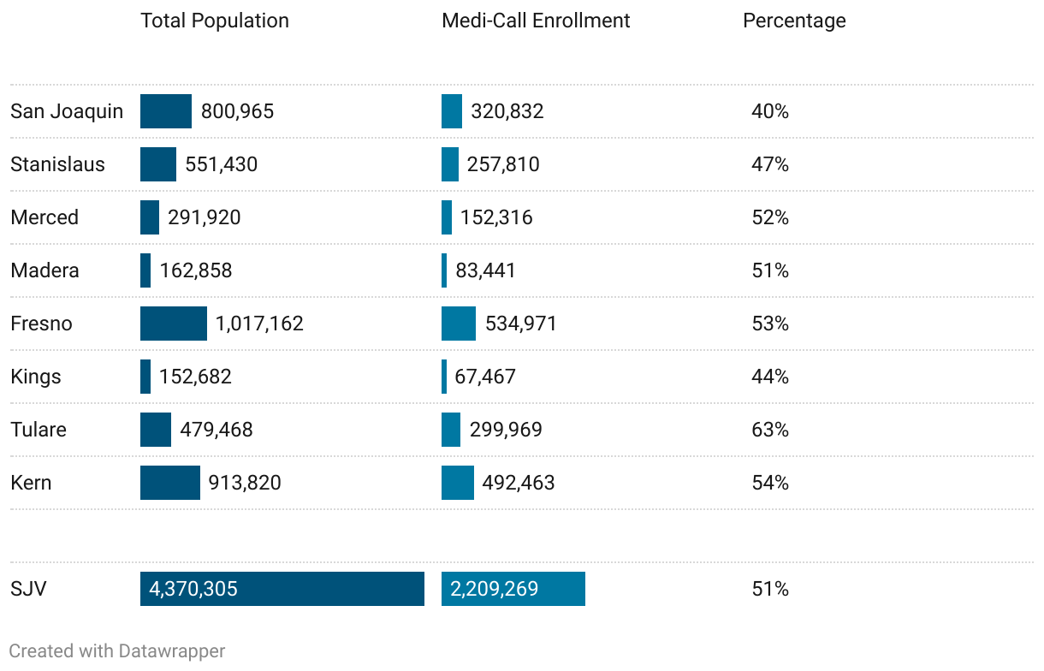Viewport: 1044px width, 671px height.
Task: Click the 913,820 population value
Action: click(x=245, y=483)
